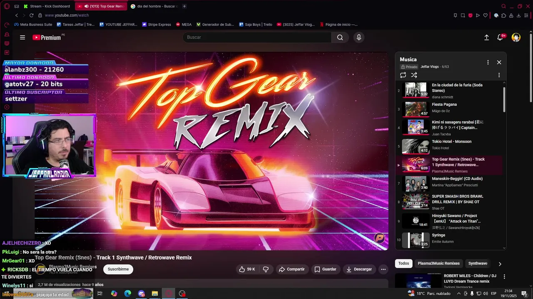This screenshot has height=299, width=533.
Task: Open Edge from Windows taskbar
Action: coord(127,294)
